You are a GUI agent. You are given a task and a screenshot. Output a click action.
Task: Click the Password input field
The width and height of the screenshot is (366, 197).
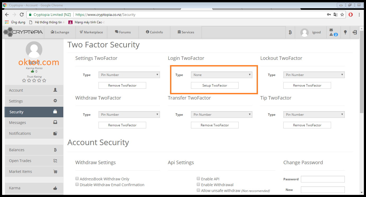323,179
